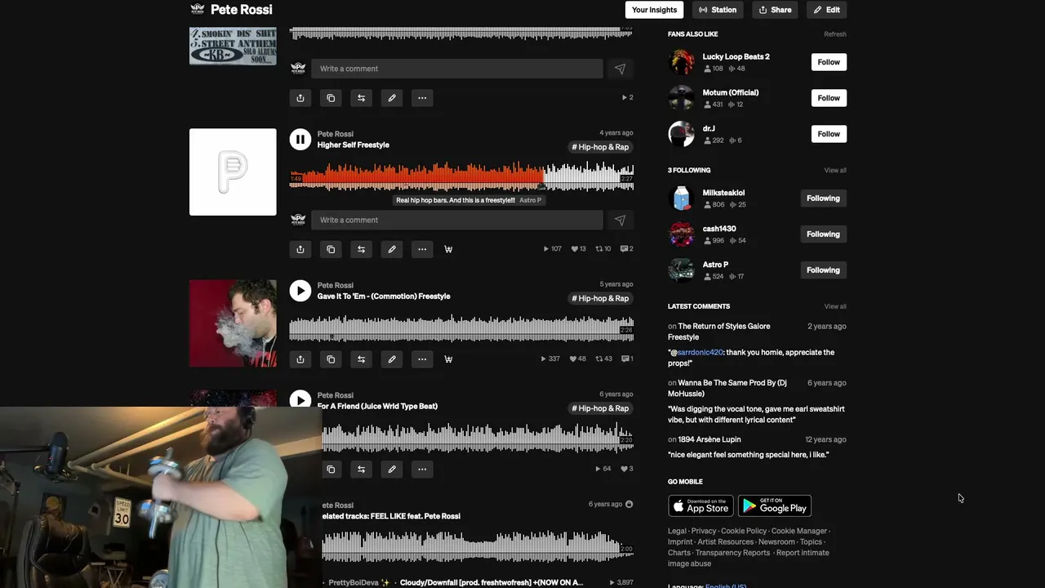Follow dr.J
Image resolution: width=1045 pixels, height=588 pixels.
point(829,134)
